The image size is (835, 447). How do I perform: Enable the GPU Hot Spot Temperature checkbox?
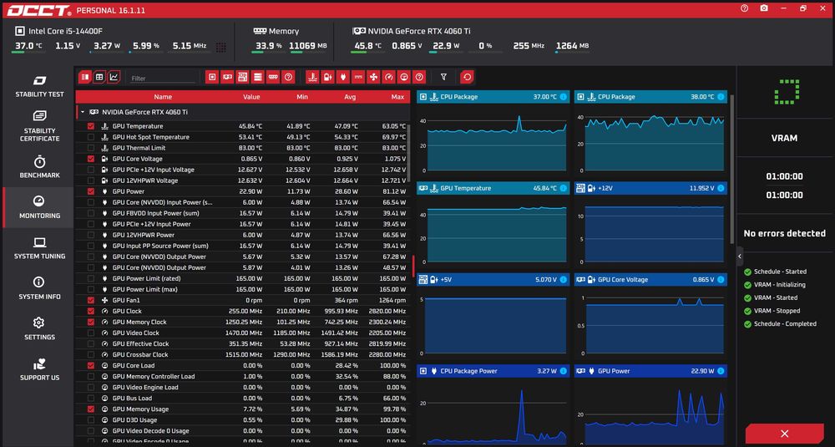coord(90,137)
